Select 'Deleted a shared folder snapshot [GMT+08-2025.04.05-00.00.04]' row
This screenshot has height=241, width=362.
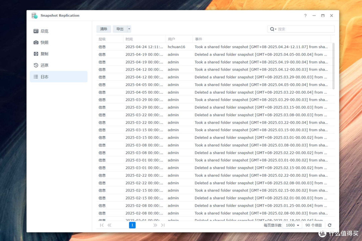coord(216,55)
